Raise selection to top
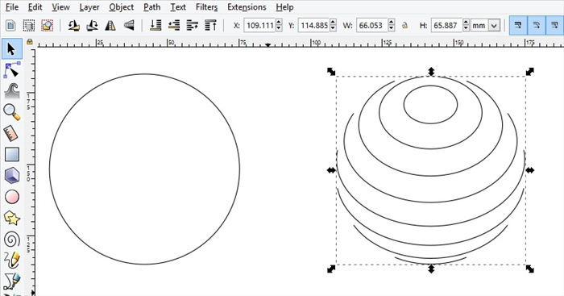 click(x=210, y=26)
